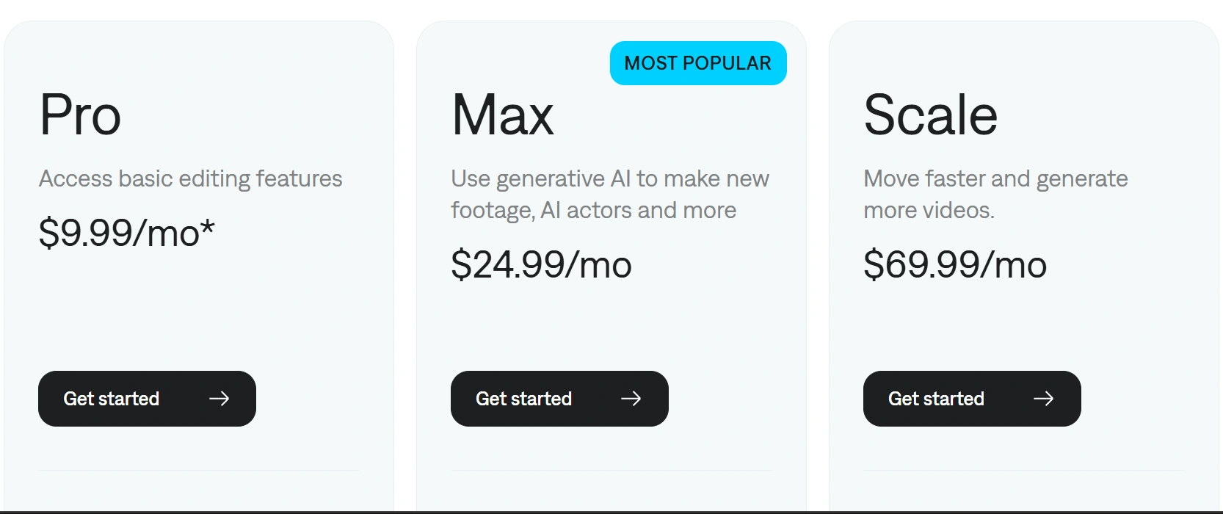
Task: Click the arrow icon in Pro's Get started button
Action: (x=219, y=399)
